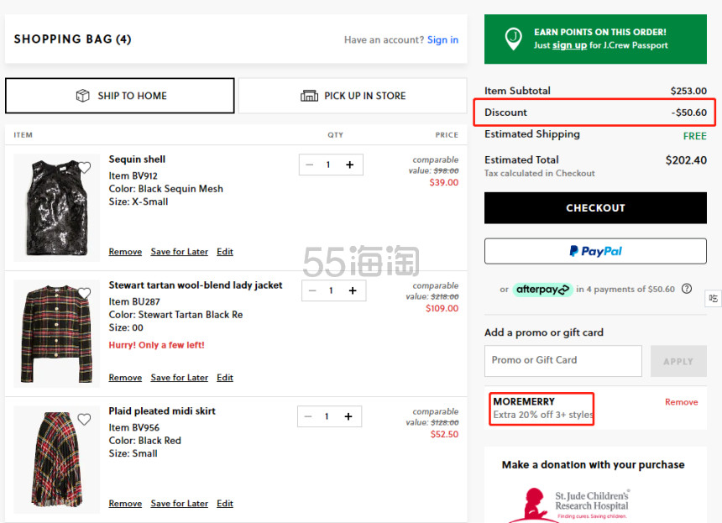This screenshot has height=523, width=722.
Task: Click the afterpay help question mark icon
Action: click(687, 289)
